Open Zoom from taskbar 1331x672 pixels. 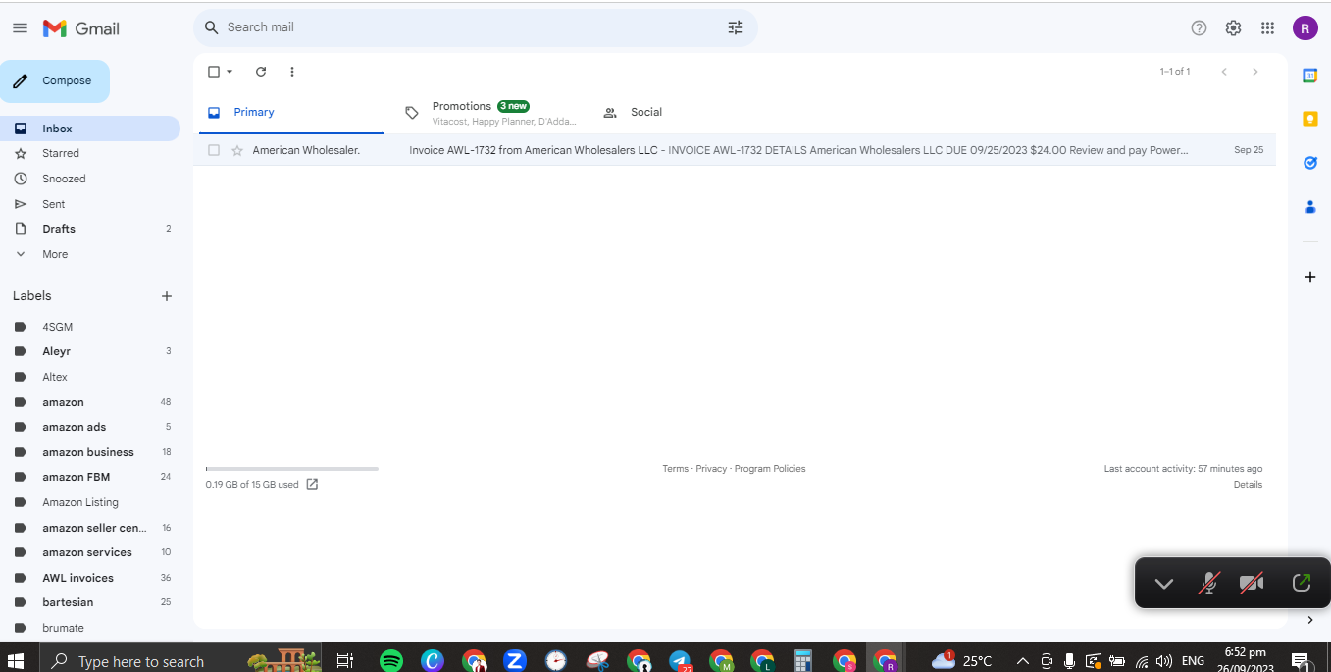coord(514,660)
